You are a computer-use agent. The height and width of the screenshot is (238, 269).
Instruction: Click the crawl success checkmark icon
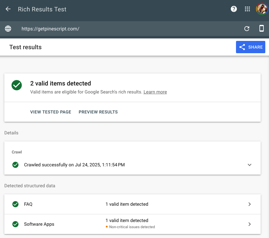(15, 165)
